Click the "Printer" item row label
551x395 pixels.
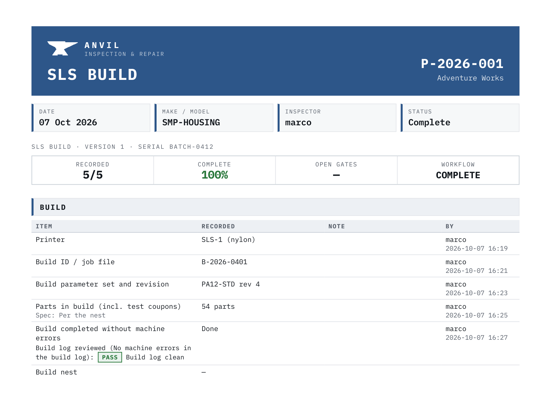pos(50,240)
